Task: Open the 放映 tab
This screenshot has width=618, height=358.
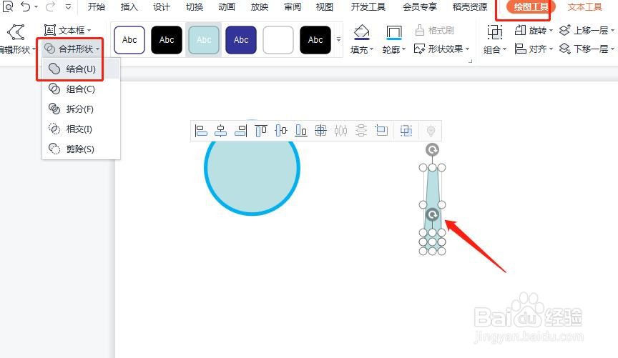Action: pyautogui.click(x=260, y=6)
